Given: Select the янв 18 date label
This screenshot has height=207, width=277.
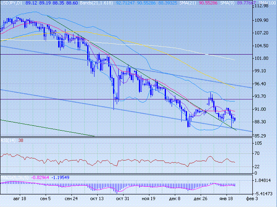Looking at the screenshot, I should pyautogui.click(x=226, y=199).
